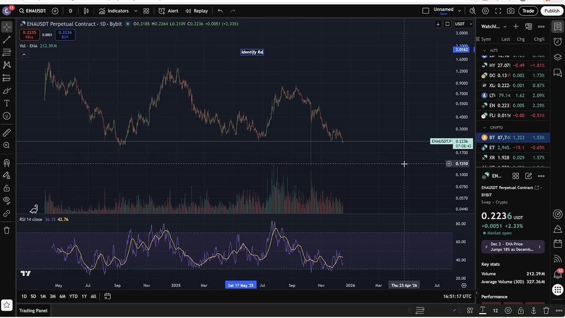Click user profile avatar
Screen dimensions: 565x318
6,11
